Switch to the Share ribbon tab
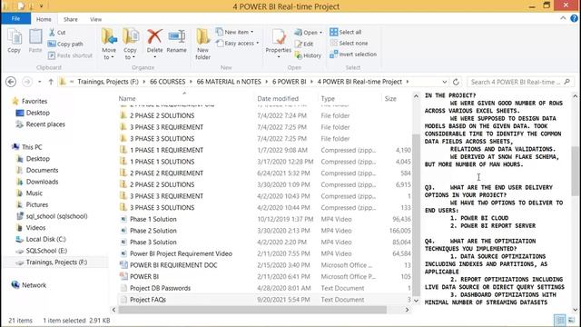The width and height of the screenshot is (581, 327). 71,19
